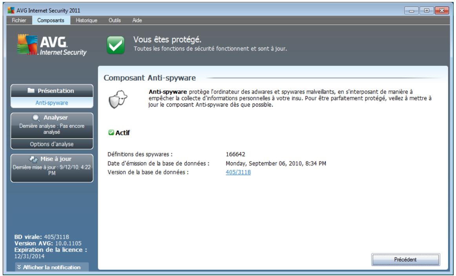Viewport: 456px width, 276px height.
Task: Click the AVG title bar icon
Action: coord(11,11)
